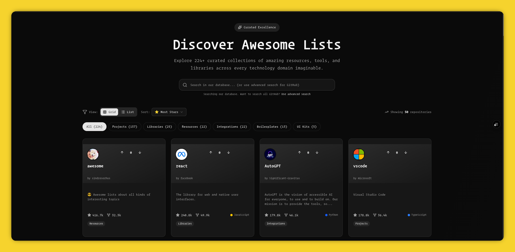The width and height of the screenshot is (515, 252).
Task: Filter by Integrations (22)
Action: click(232, 127)
